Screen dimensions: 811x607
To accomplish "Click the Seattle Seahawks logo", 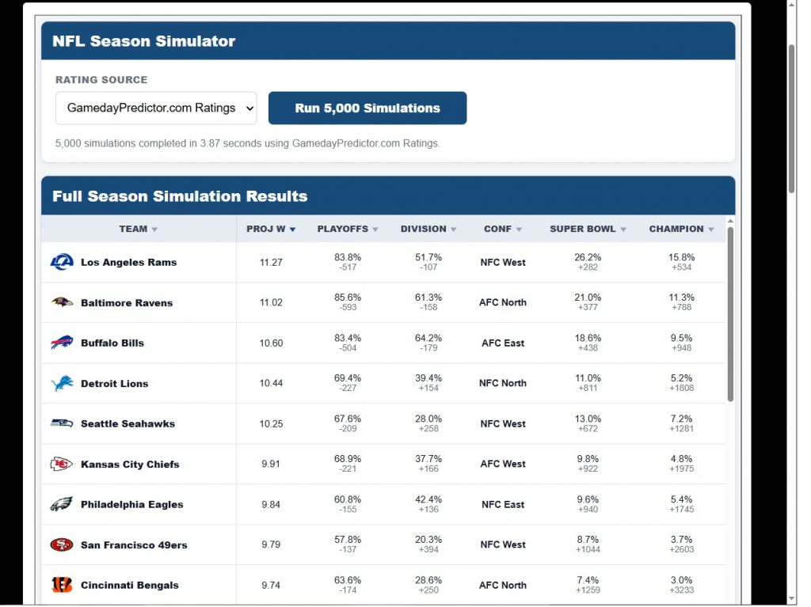I will click(62, 423).
